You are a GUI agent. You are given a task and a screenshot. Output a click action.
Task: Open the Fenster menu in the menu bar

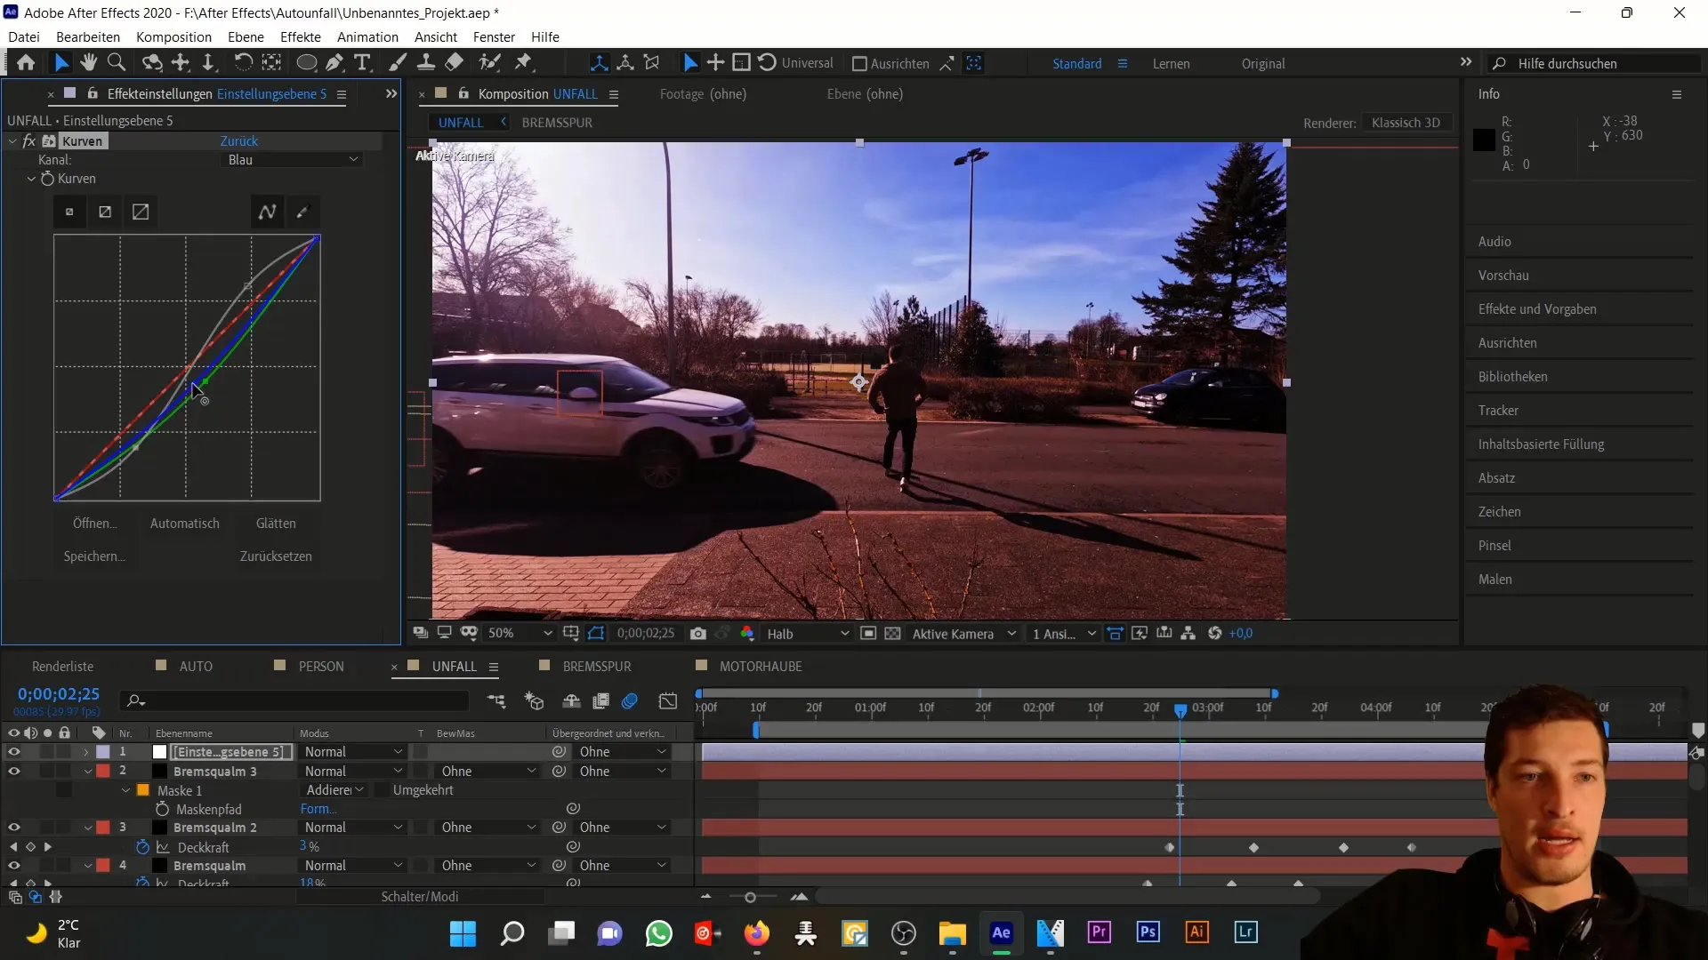[x=494, y=36]
